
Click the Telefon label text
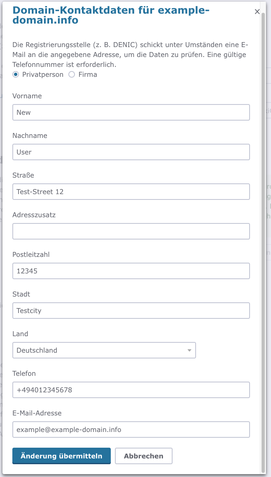tap(24, 373)
